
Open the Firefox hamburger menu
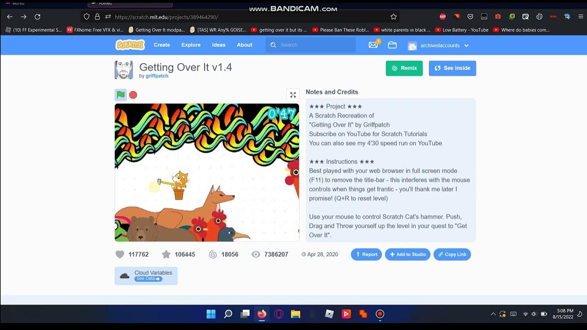pos(581,16)
